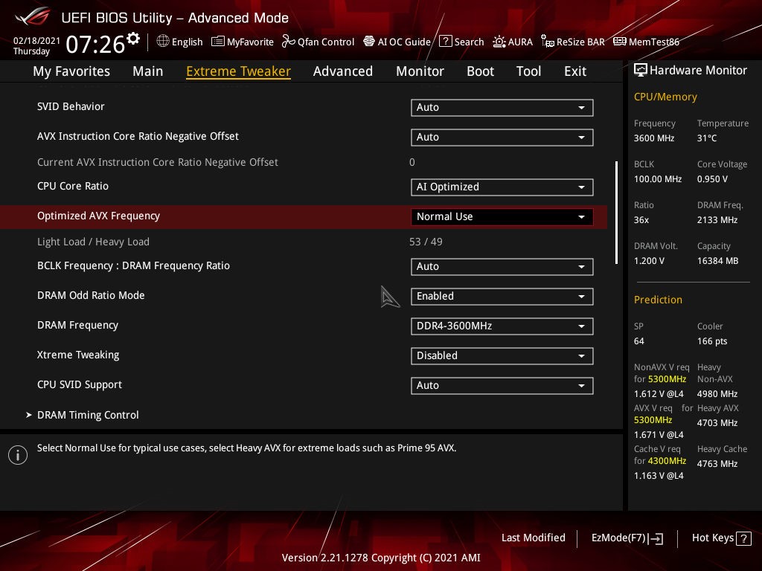
Task: Toggle ReSize BAR icon
Action: 548,42
